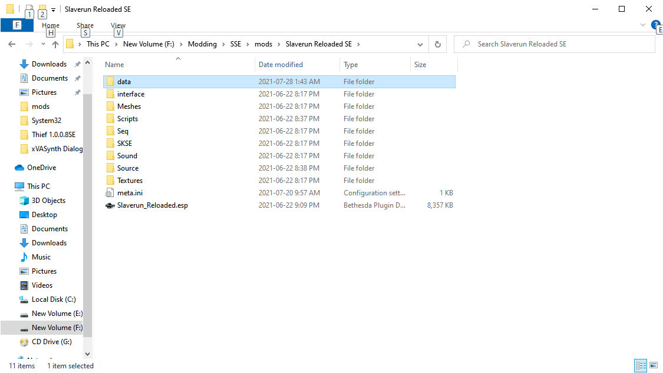Viewport: 663px width, 373px height.
Task: Go up one folder level
Action: pos(55,44)
